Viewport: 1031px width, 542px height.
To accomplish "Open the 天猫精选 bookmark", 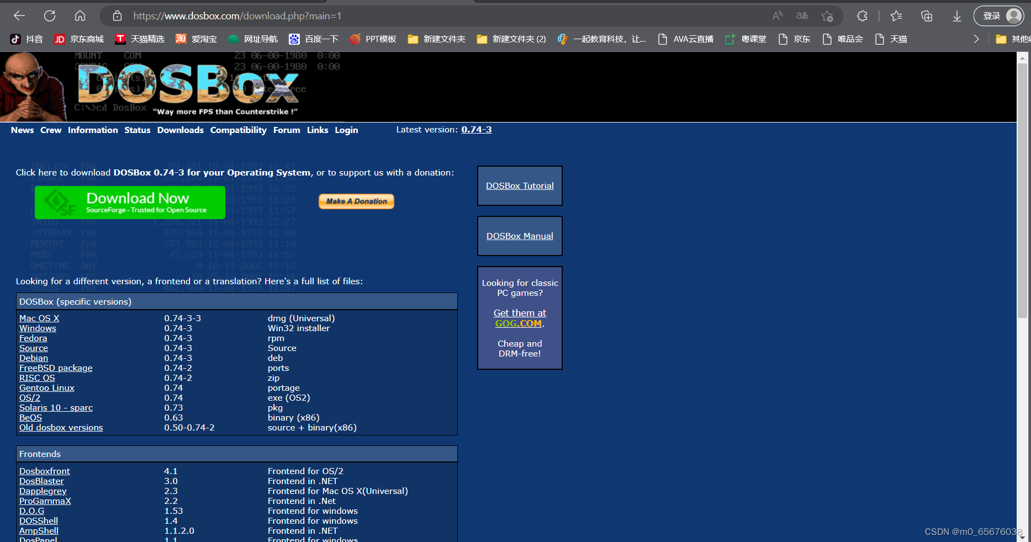I will [140, 39].
